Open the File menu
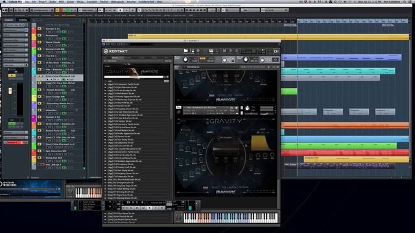Screen dimensions: 415x233 (x=27, y=1)
